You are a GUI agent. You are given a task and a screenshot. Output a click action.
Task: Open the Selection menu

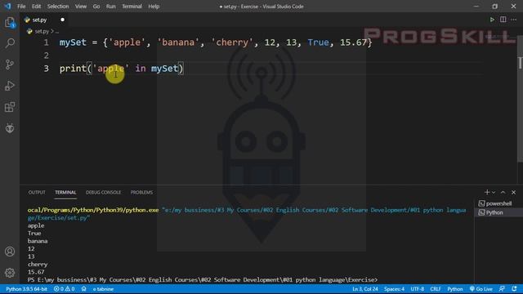(58, 7)
